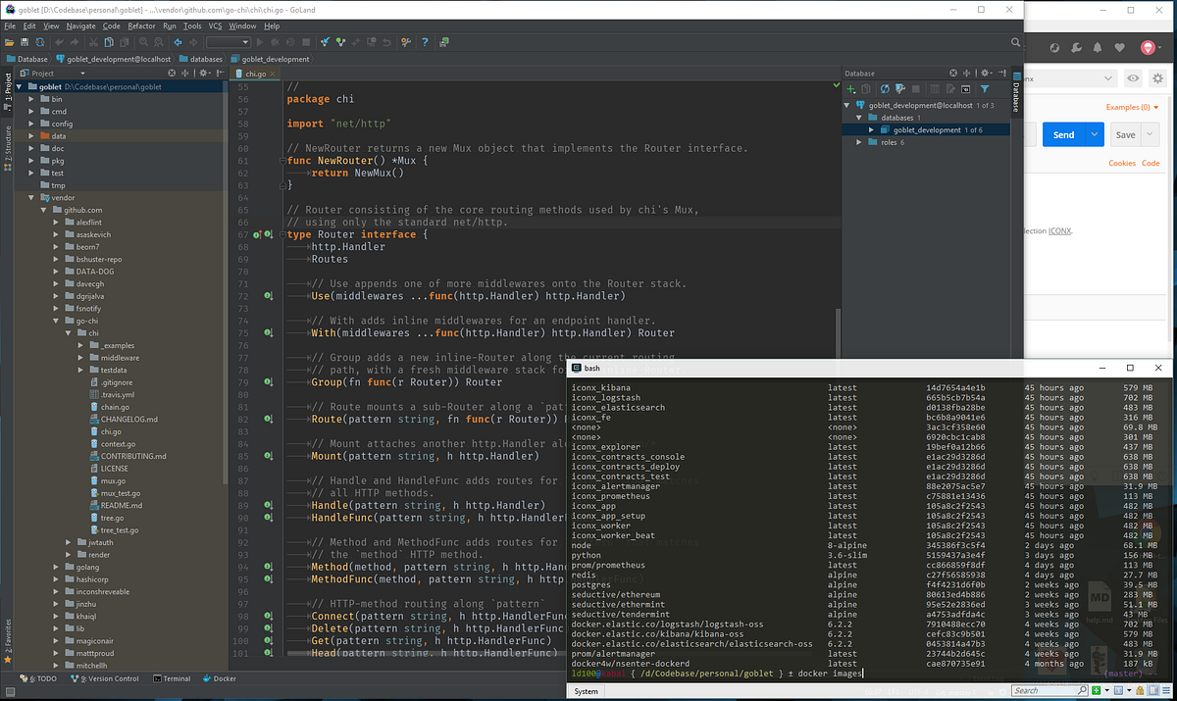Refresh the database with the synchronize icon

(885, 88)
